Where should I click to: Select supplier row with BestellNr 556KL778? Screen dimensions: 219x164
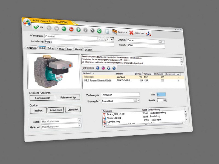(133, 77)
